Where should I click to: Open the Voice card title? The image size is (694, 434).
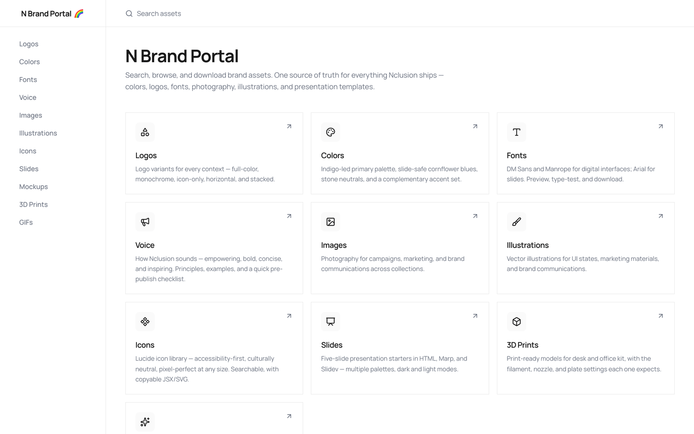coord(145,245)
